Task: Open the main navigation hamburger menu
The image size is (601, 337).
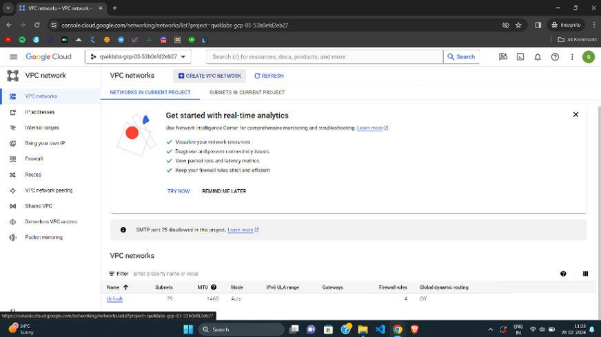Action: click(13, 56)
